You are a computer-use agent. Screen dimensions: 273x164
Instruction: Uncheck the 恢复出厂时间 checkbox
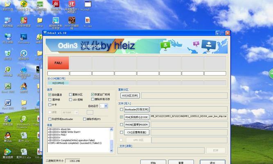93,94
